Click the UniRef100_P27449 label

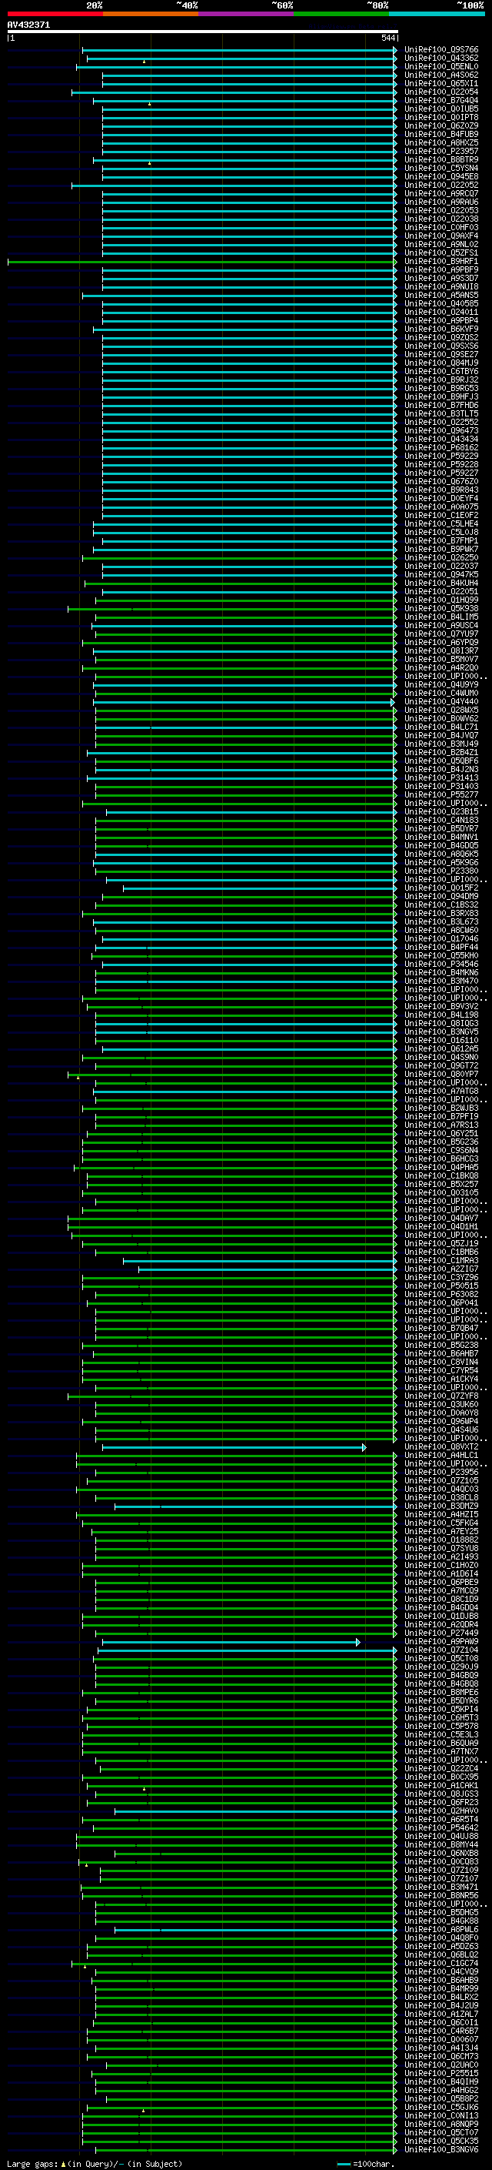[x=441, y=1633]
